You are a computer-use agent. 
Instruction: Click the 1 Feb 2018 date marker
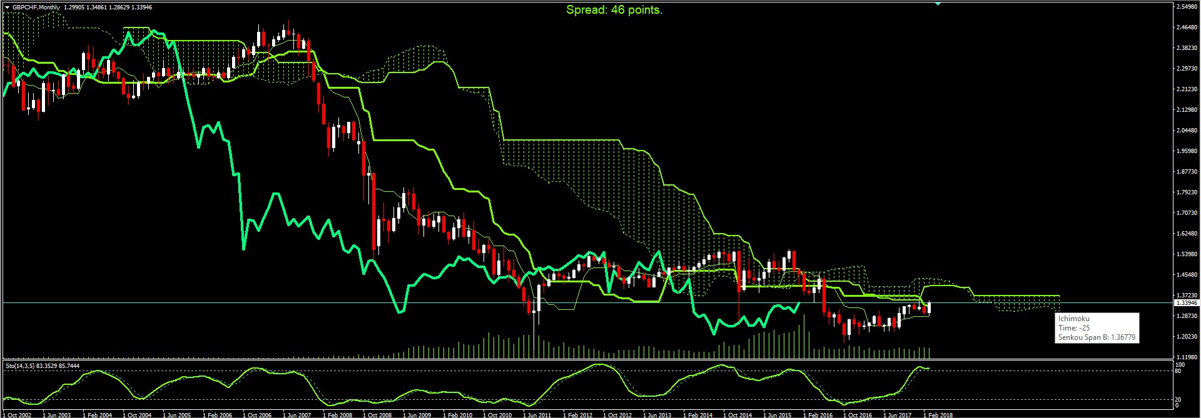point(938,415)
